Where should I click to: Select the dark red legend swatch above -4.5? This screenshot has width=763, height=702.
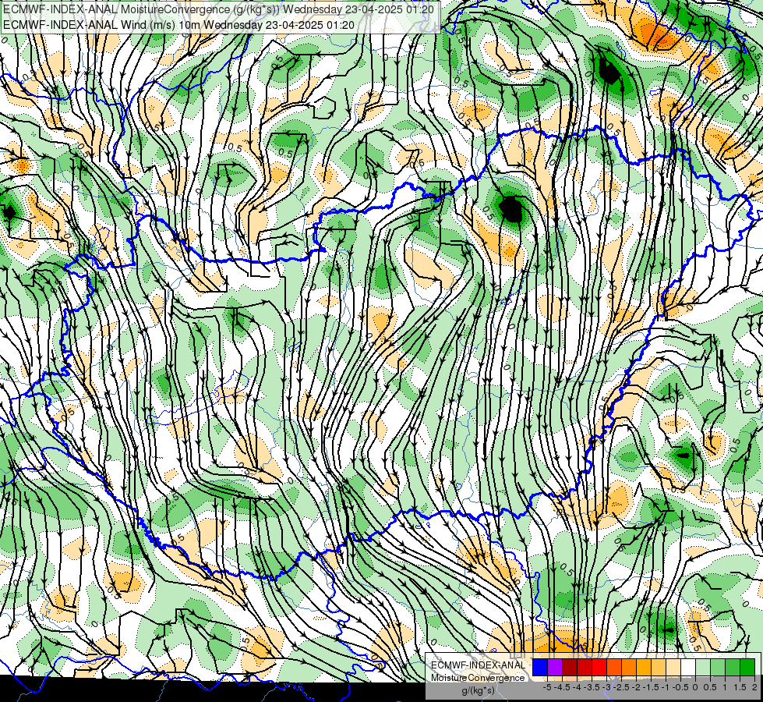pyautogui.click(x=570, y=667)
